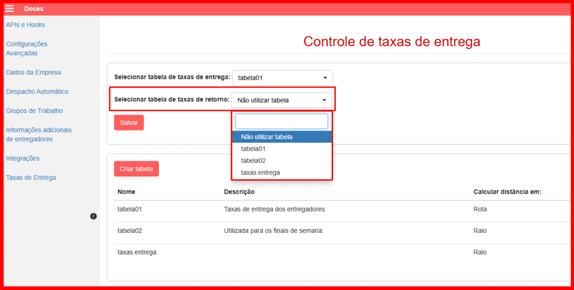Open the hamburger menu icon

click(10, 8)
